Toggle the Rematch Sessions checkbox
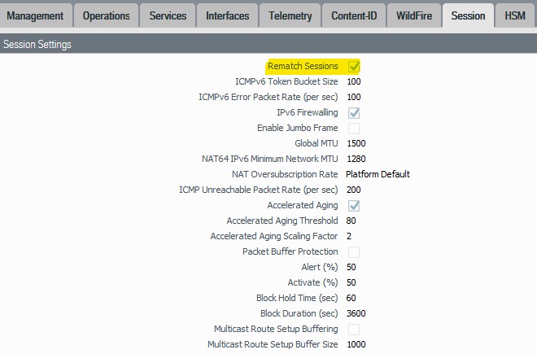The height and width of the screenshot is (354, 537). [354, 66]
